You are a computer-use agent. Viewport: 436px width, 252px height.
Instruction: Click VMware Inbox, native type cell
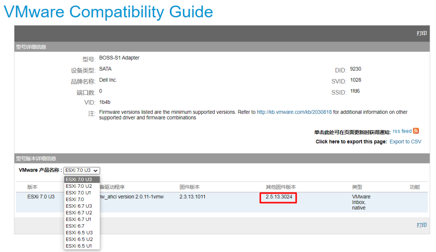coord(361,202)
